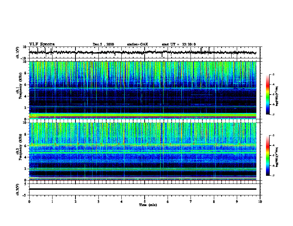Click the ch.2 spectrogram color scale bar
The image size is (293, 226).
(x=267, y=155)
